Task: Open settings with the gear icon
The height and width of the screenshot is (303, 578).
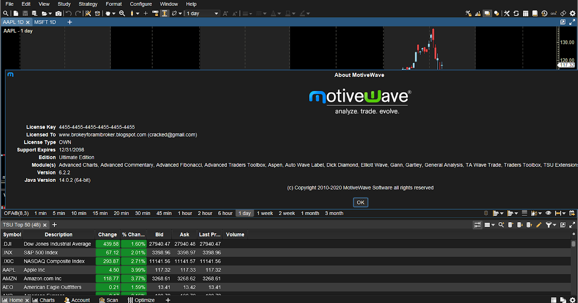Action: coord(573,13)
